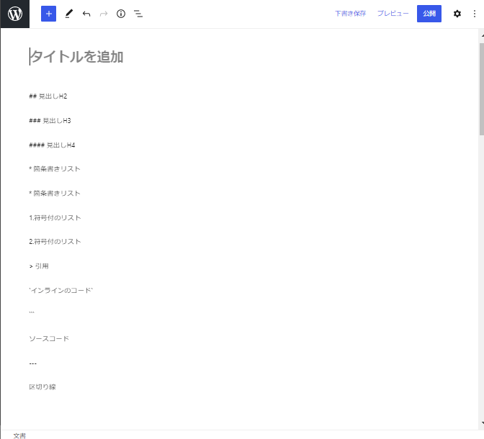Click the インラインのコード line
The height and width of the screenshot is (439, 484).
pyautogui.click(x=61, y=290)
